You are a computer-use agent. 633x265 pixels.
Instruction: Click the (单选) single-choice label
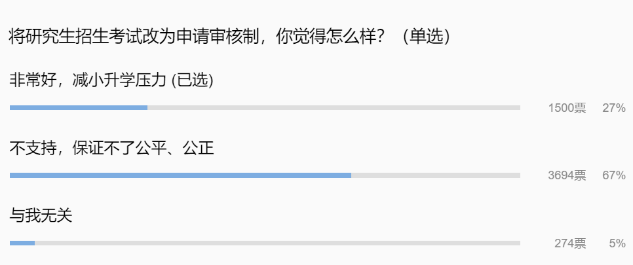point(425,37)
